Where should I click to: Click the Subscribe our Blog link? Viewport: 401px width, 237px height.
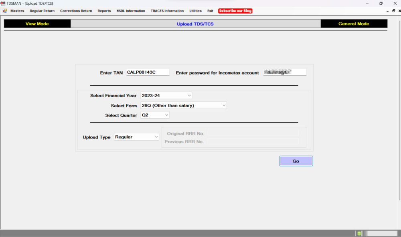(x=235, y=11)
